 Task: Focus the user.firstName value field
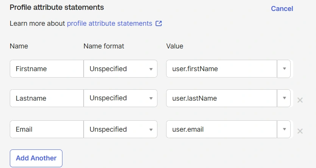point(222,69)
